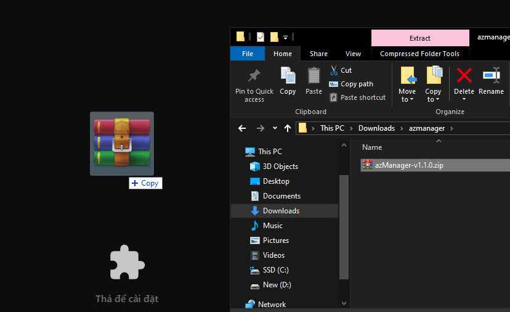Viewport: 510px width, 312px height.
Task: Click the Properties checkmark icon in the title bar
Action: (x=260, y=37)
